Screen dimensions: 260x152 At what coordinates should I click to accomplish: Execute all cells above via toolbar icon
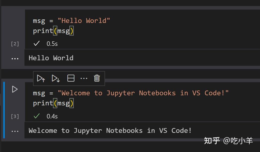(x=41, y=78)
